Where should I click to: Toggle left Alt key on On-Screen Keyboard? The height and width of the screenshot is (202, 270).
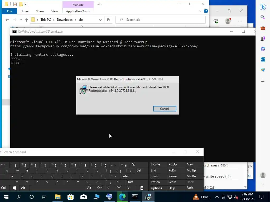(x=23, y=188)
